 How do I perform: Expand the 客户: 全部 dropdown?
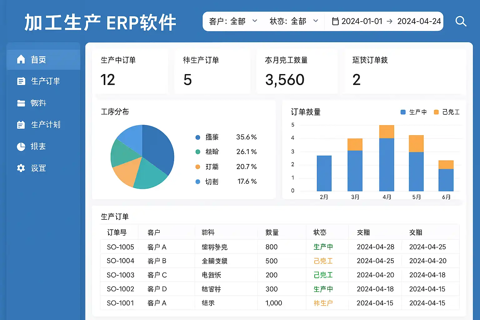233,21
